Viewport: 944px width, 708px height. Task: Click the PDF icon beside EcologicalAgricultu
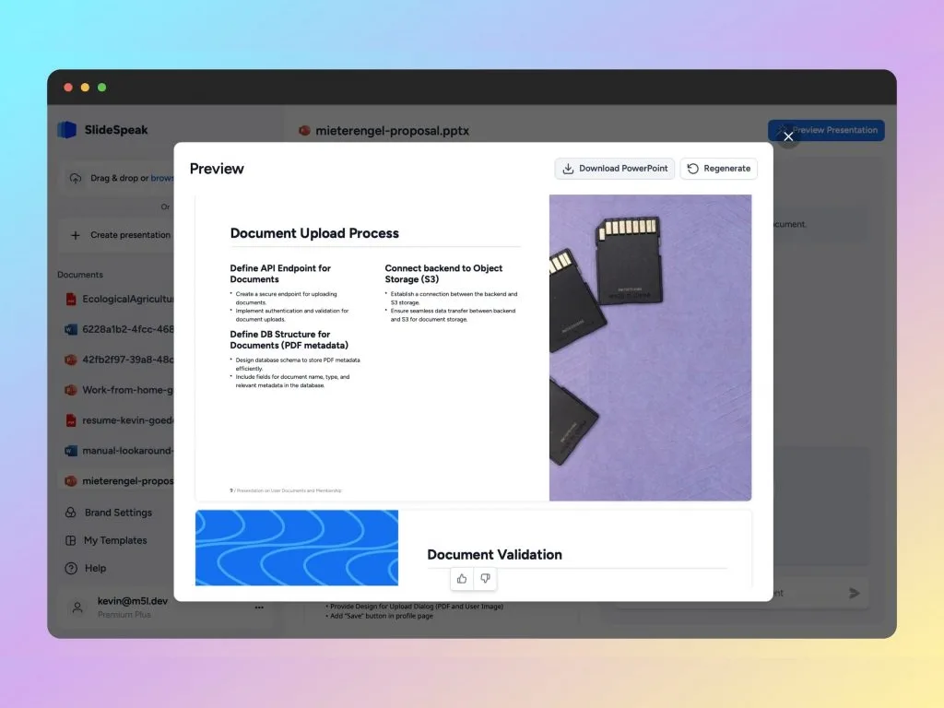point(70,300)
